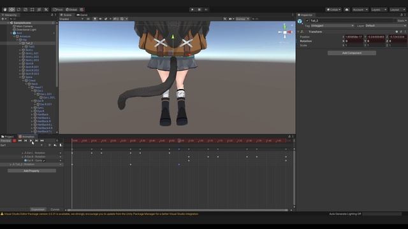Select the Hand tool in the toolbar
Viewport: 408px width, 229px height.
[x=5, y=10]
